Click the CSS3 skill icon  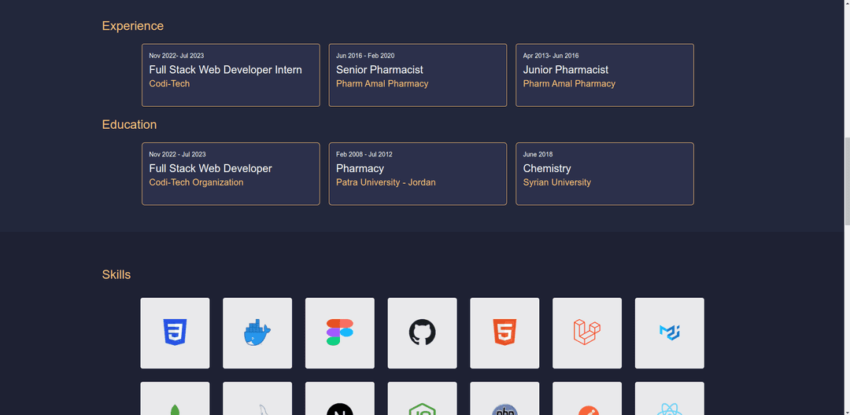coord(175,332)
